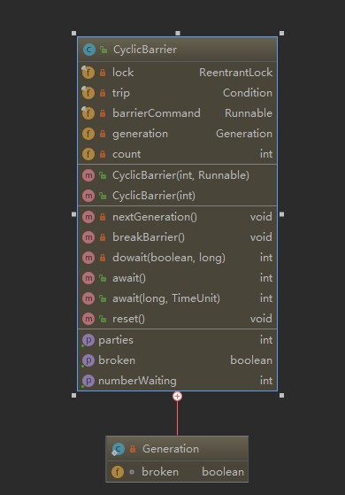
Task: Select the numberWaiting property row
Action: point(177,381)
